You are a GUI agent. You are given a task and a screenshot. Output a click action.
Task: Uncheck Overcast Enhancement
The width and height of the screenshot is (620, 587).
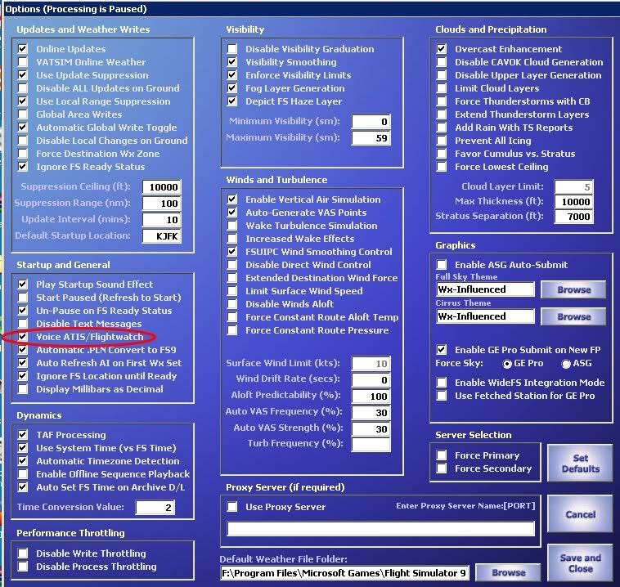click(x=441, y=49)
